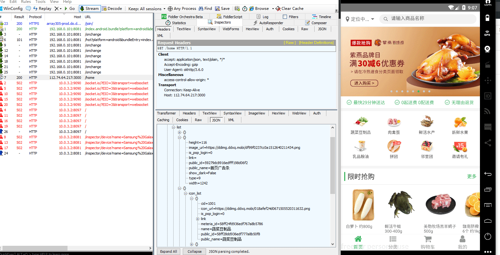This screenshot has width=500, height=255.
Task: Collapse the icon_list node in the JSON tree
Action: [x=186, y=193]
